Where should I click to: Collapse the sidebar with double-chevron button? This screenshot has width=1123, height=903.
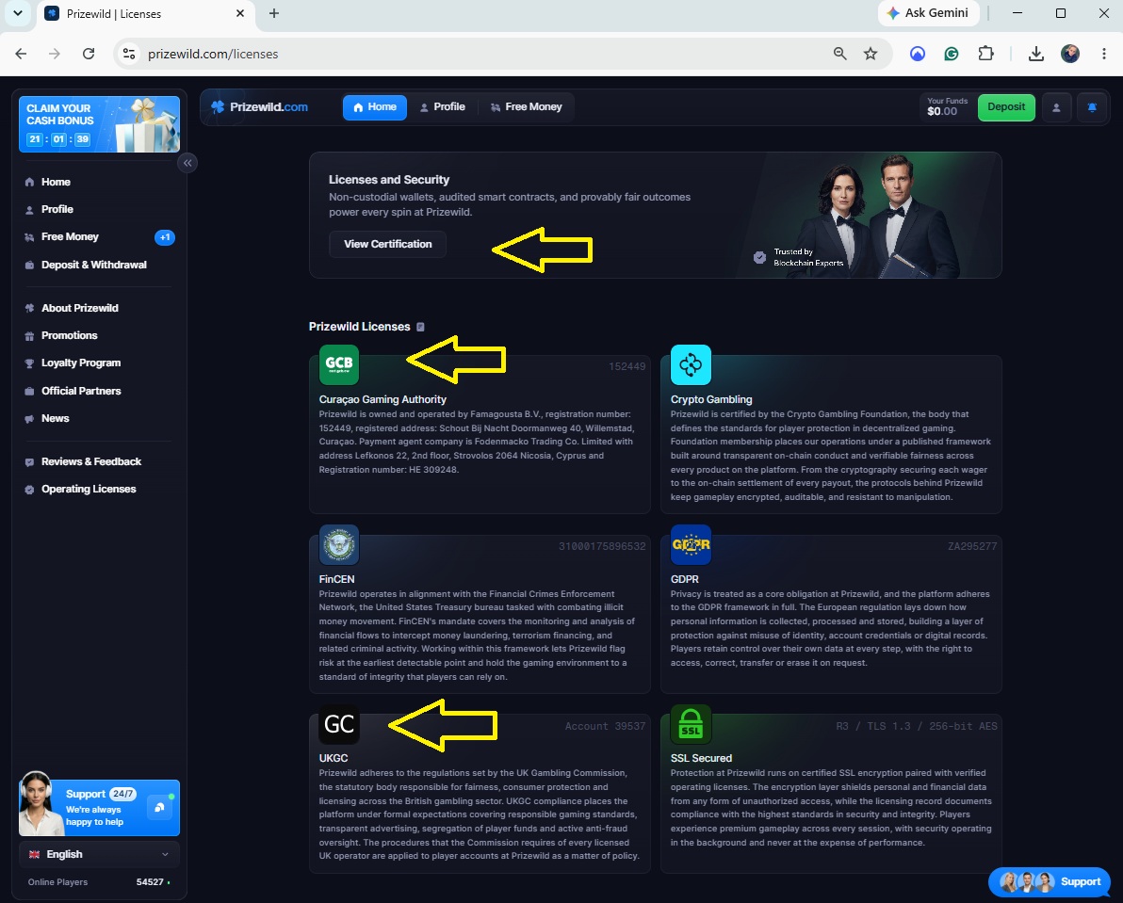[x=187, y=163]
